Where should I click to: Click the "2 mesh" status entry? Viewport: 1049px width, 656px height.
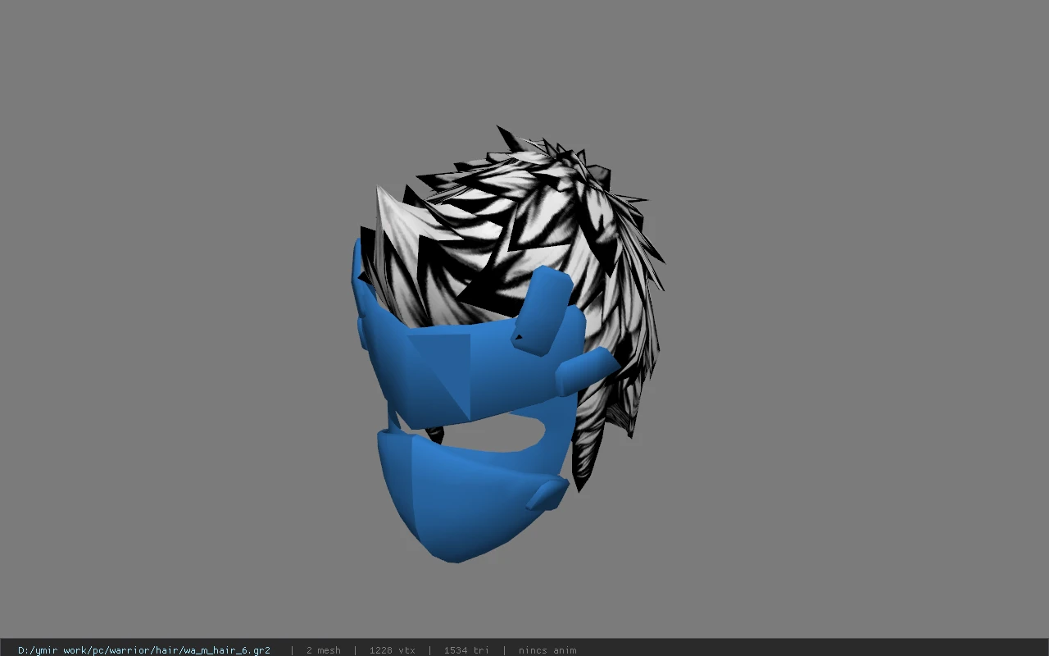click(x=323, y=650)
